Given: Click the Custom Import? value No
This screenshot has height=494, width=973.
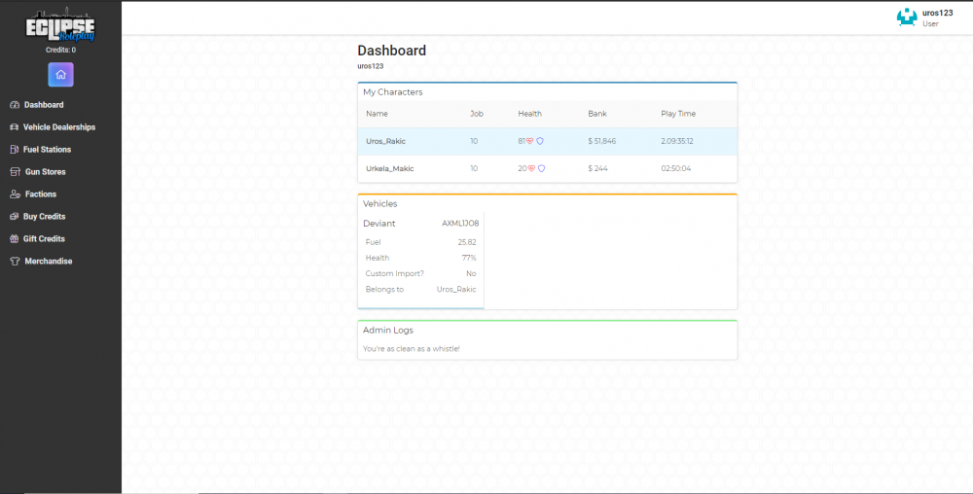Looking at the screenshot, I should pyautogui.click(x=471, y=273).
